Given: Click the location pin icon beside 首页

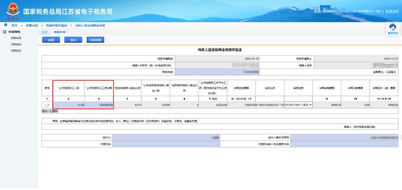Looking at the screenshot, I should pyautogui.click(x=6, y=25).
